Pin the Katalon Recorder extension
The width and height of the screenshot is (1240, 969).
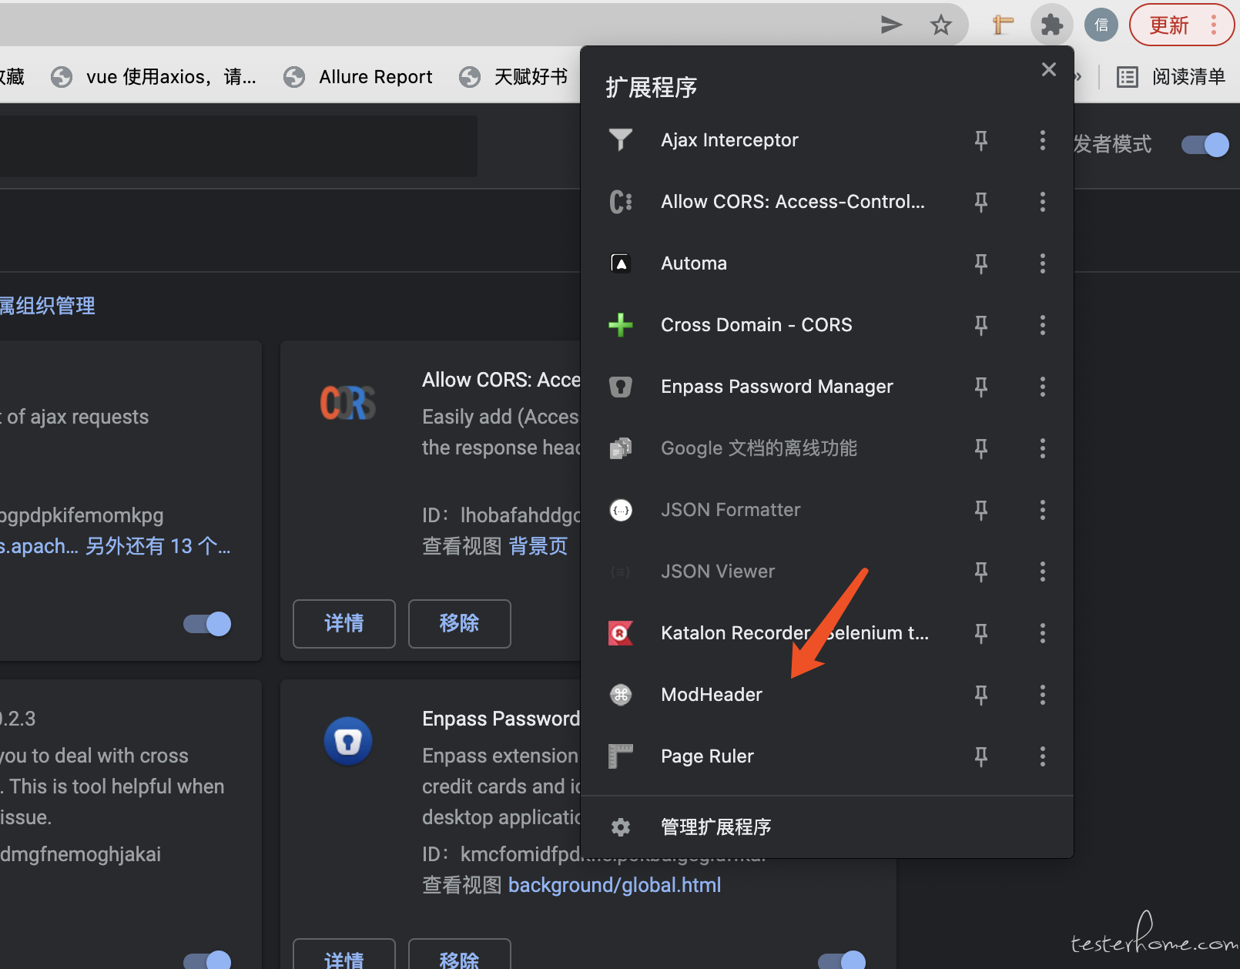pos(981,633)
